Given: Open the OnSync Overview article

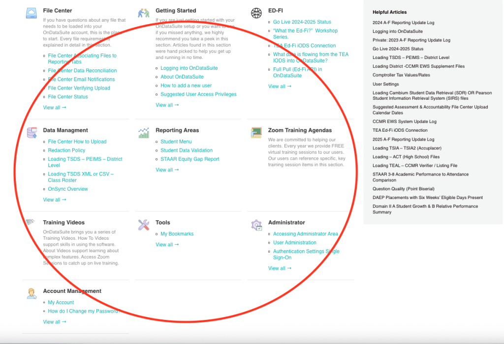Looking at the screenshot, I should tap(68, 189).
